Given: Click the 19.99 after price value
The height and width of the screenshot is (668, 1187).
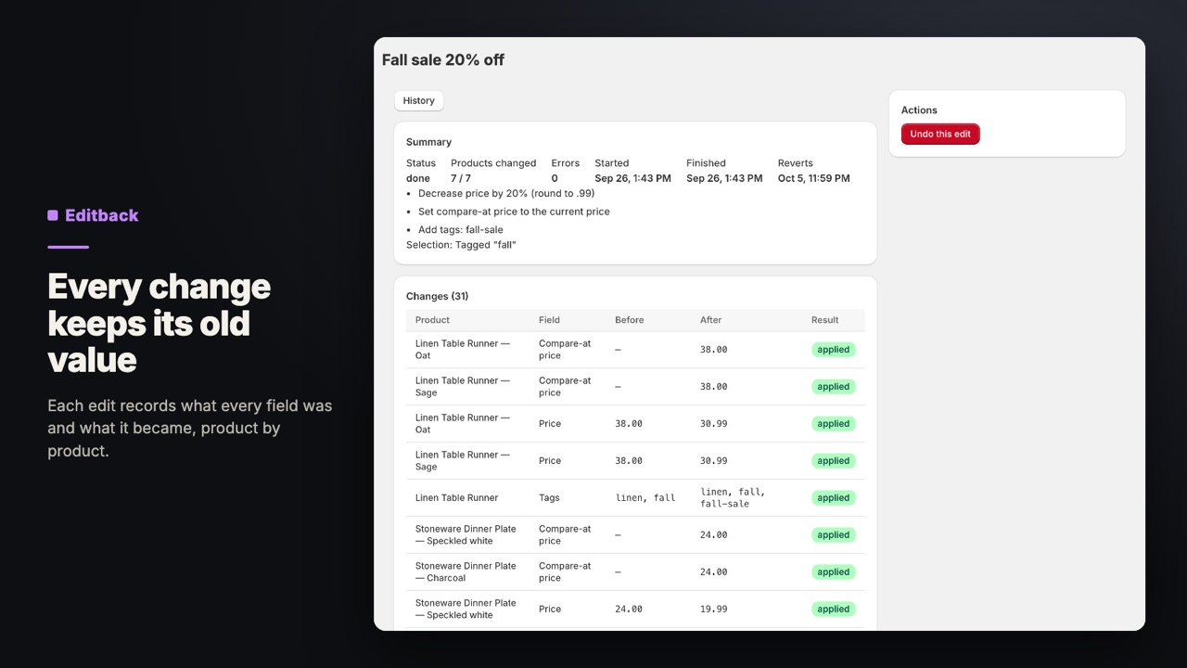Looking at the screenshot, I should [713, 610].
